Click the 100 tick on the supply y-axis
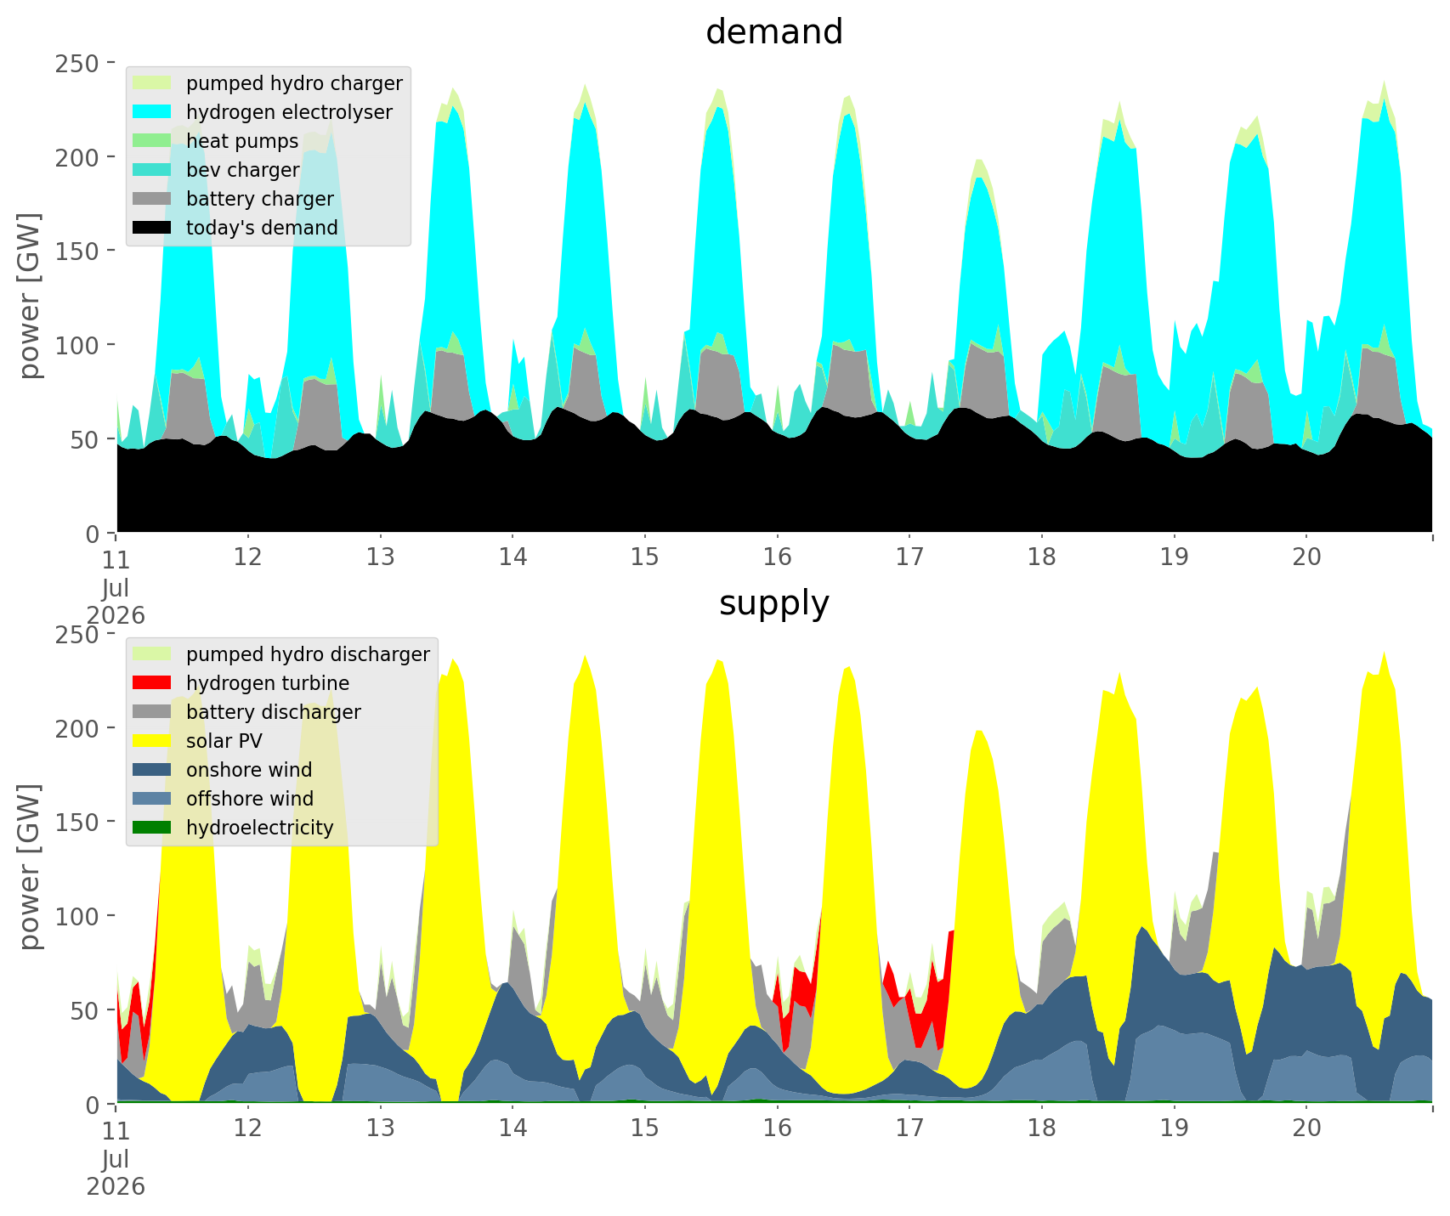 78,916
